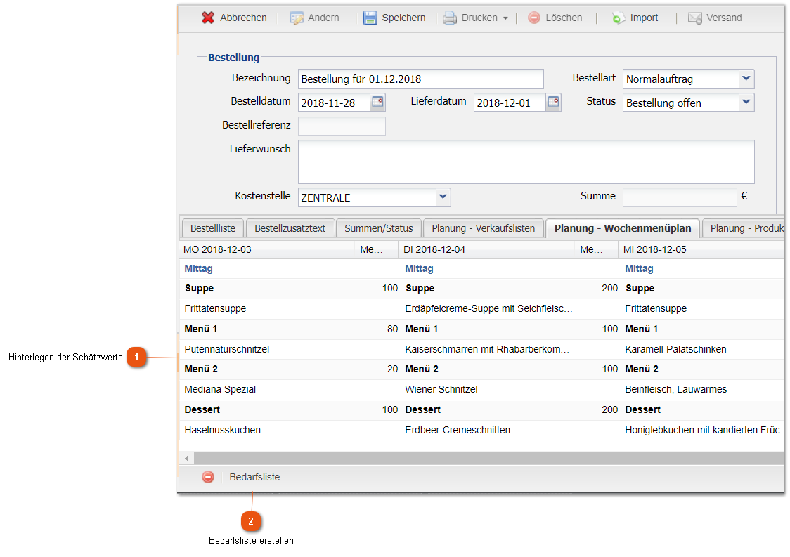The image size is (790, 557).
Task: Open the Status dropdown
Action: (746, 103)
